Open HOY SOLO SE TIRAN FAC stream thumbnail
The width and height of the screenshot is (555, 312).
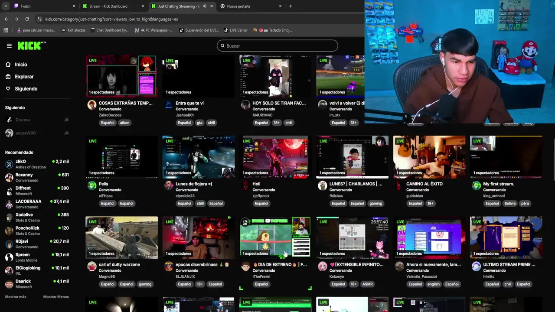275,75
